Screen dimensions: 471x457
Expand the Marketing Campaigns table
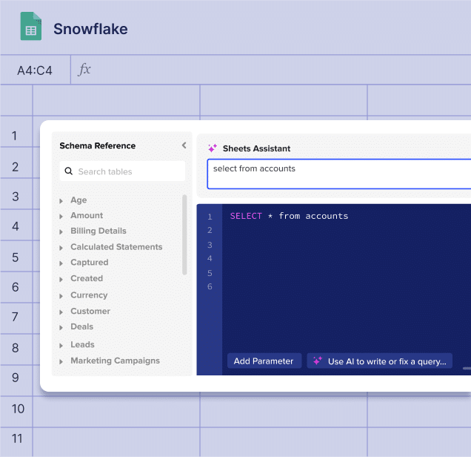[61, 361]
